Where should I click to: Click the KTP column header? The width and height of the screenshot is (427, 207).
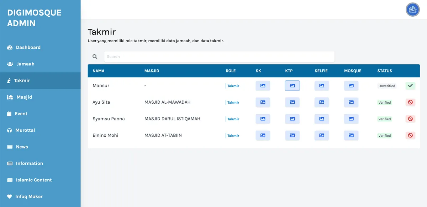pos(289,71)
